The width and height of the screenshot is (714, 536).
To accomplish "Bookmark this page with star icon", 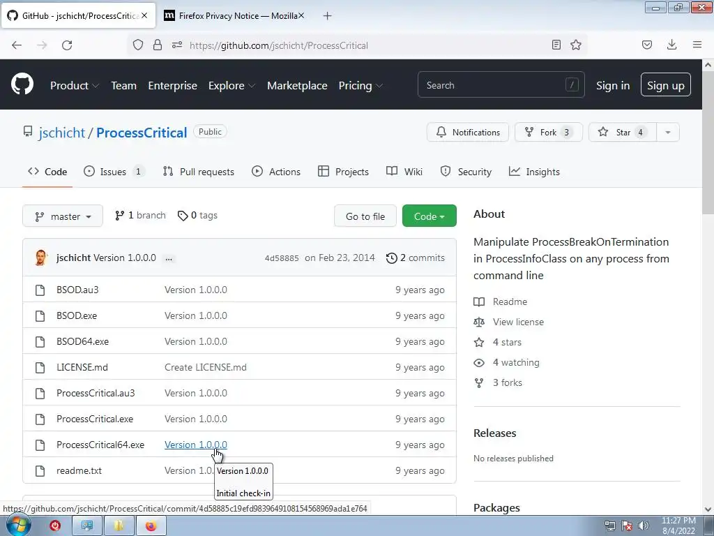I will [576, 45].
